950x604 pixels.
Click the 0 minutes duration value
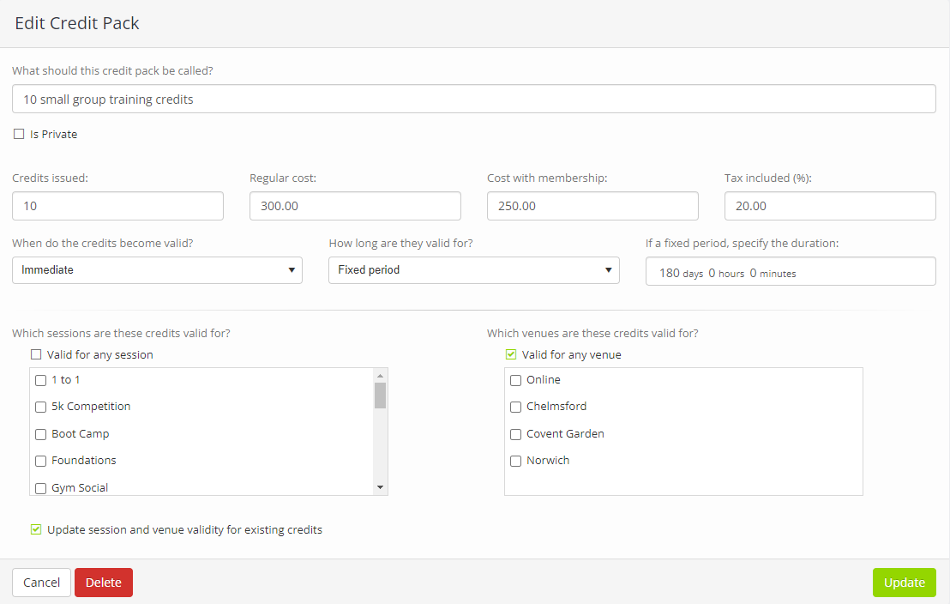tap(773, 274)
